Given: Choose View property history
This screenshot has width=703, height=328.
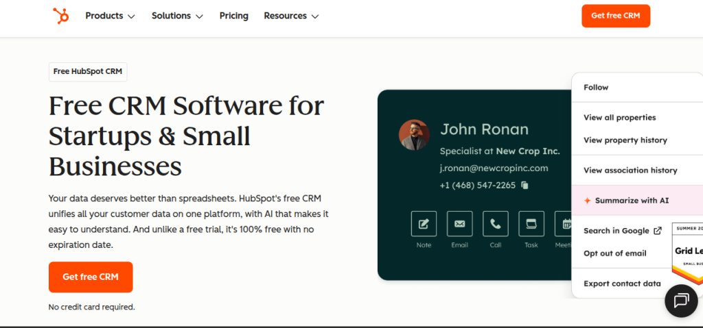Looking at the screenshot, I should pos(625,140).
